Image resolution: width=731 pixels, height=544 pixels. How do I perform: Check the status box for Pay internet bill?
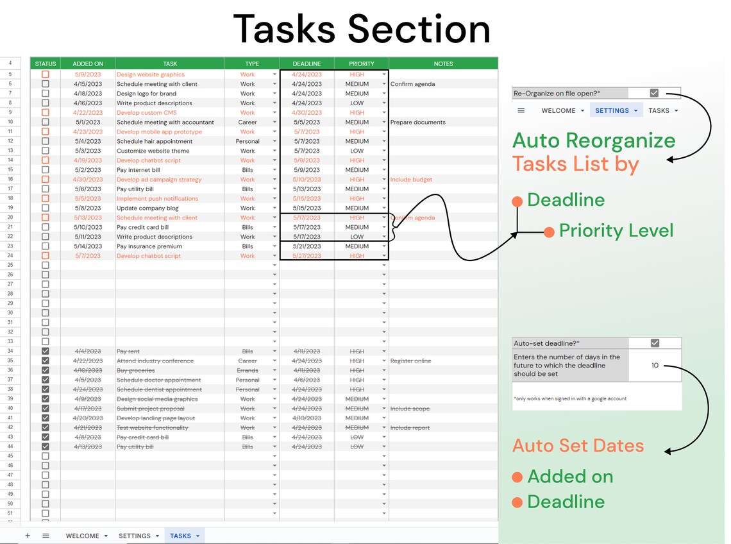click(44, 169)
